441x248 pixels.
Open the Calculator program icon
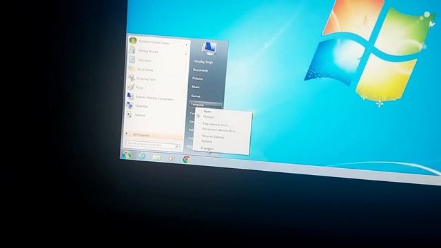pos(132,60)
